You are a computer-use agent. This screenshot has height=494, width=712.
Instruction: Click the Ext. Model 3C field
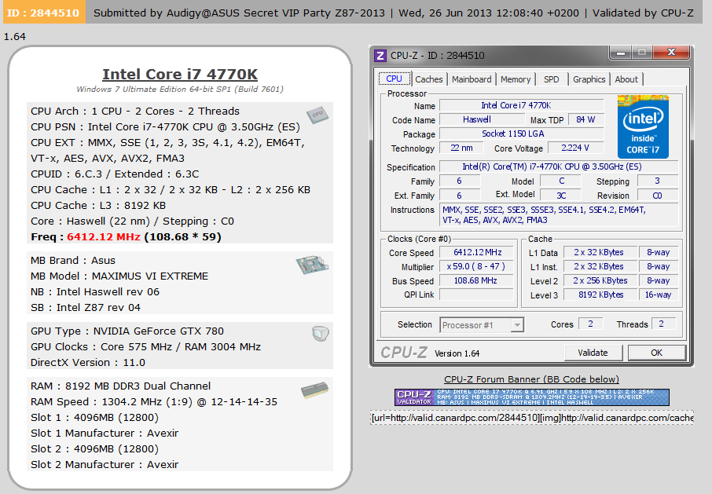point(562,196)
